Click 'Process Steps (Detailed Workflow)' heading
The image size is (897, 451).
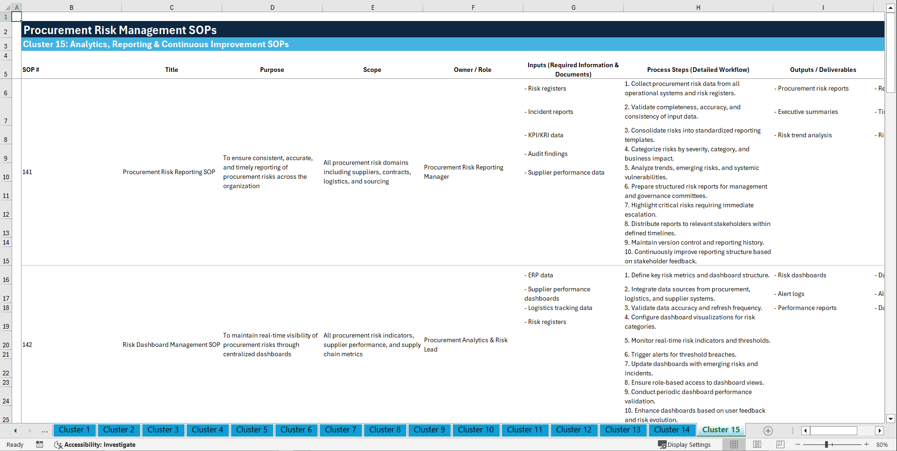click(698, 70)
